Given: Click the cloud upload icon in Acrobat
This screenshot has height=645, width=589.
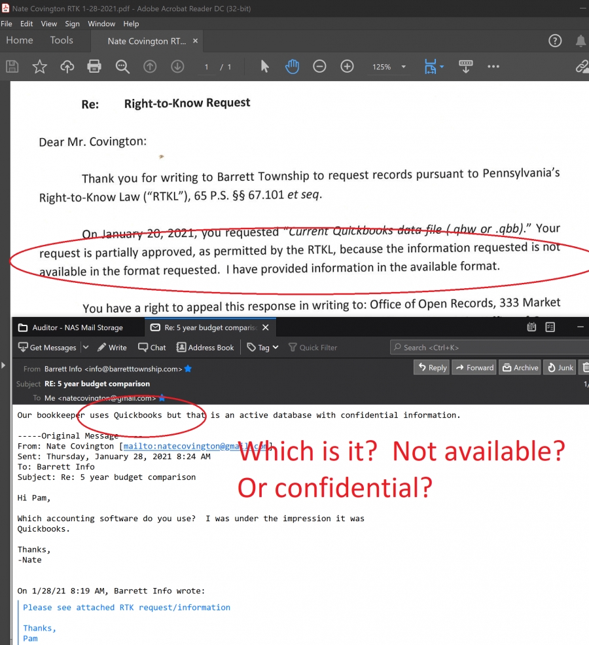Looking at the screenshot, I should pos(67,66).
